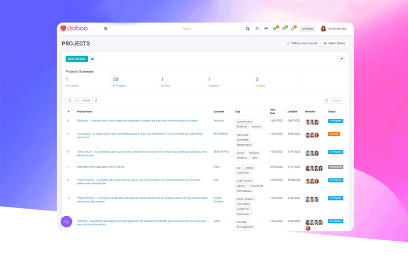
Task: Sort by the Project Name column header
Action: point(84,112)
